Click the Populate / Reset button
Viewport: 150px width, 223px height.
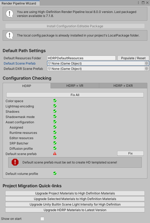tap(133, 58)
